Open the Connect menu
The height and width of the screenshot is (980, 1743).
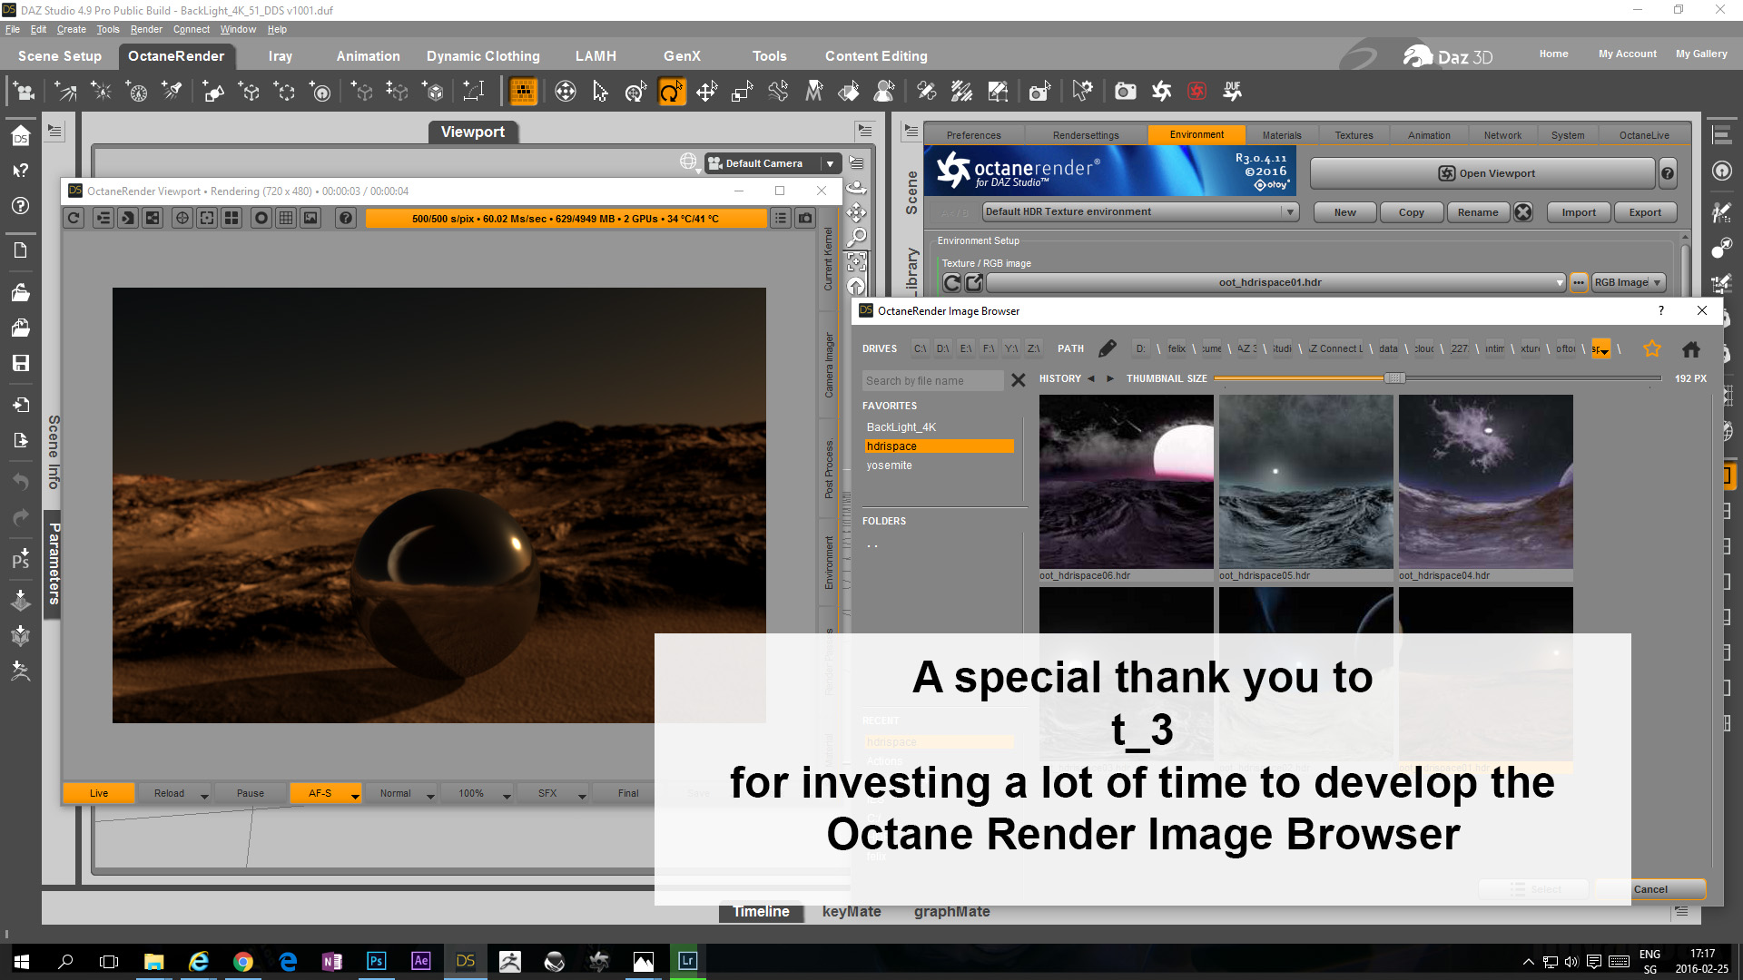coord(192,29)
